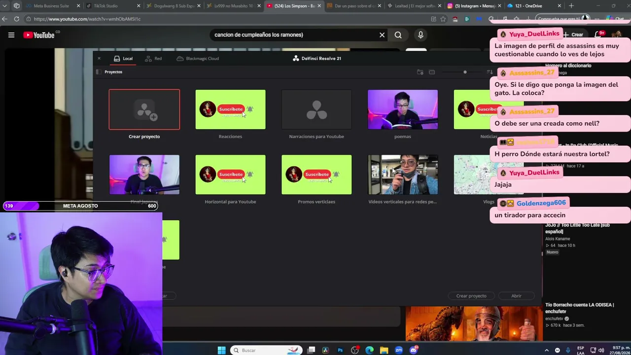Image resolution: width=631 pixels, height=355 pixels.
Task: Click the Odisea recommended video thumbnail
Action: (x=474, y=324)
